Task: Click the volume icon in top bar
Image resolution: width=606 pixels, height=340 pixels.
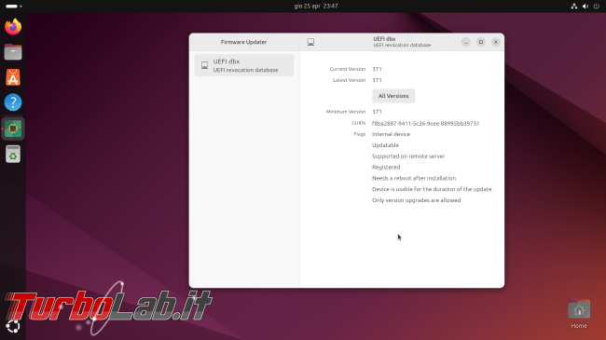Action: pyautogui.click(x=585, y=7)
